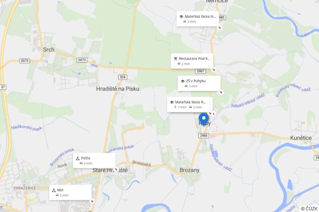The width and height of the screenshot is (319, 212).
Task: Click the road 324 shield marker
Action: coord(123,77)
